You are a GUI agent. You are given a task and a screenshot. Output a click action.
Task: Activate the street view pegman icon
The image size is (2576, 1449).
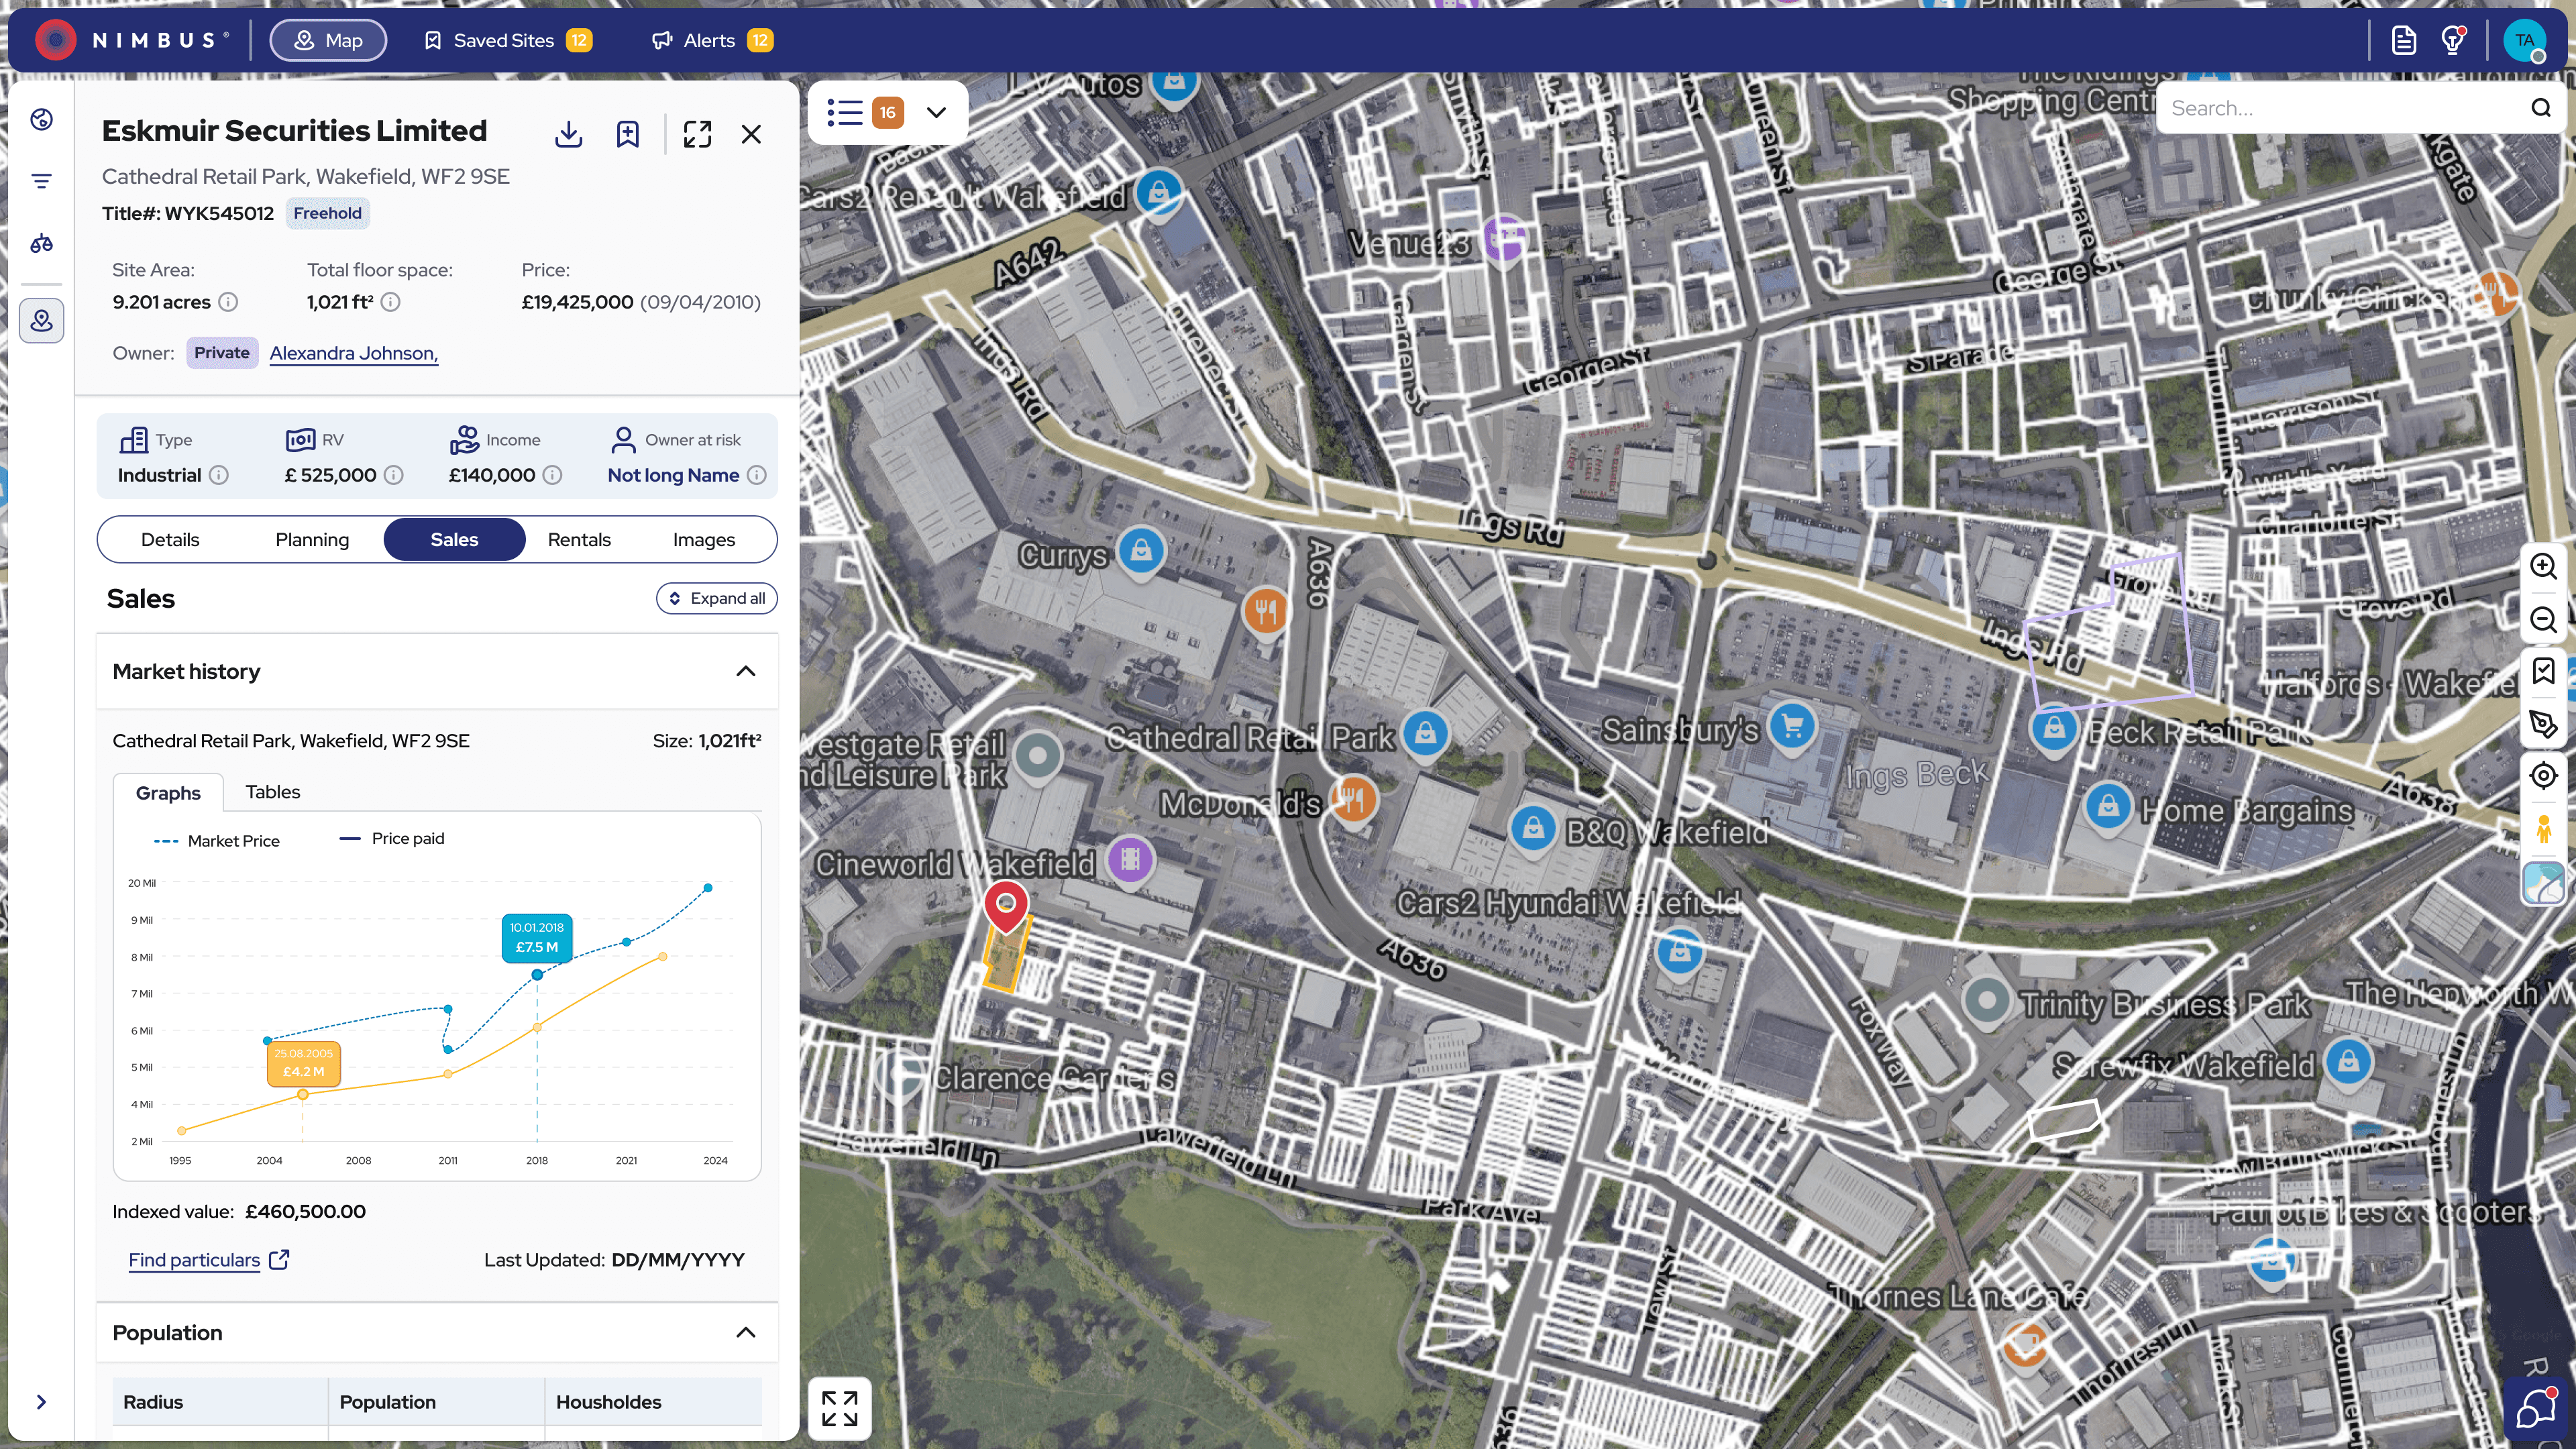2543,829
